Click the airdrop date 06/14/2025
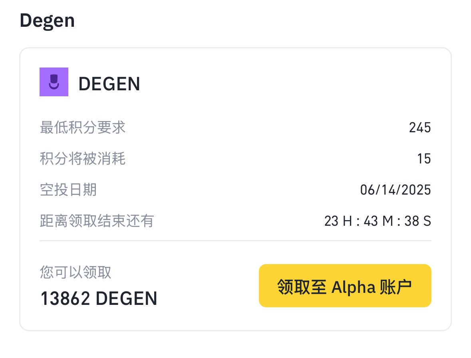The height and width of the screenshot is (358, 471). (395, 190)
